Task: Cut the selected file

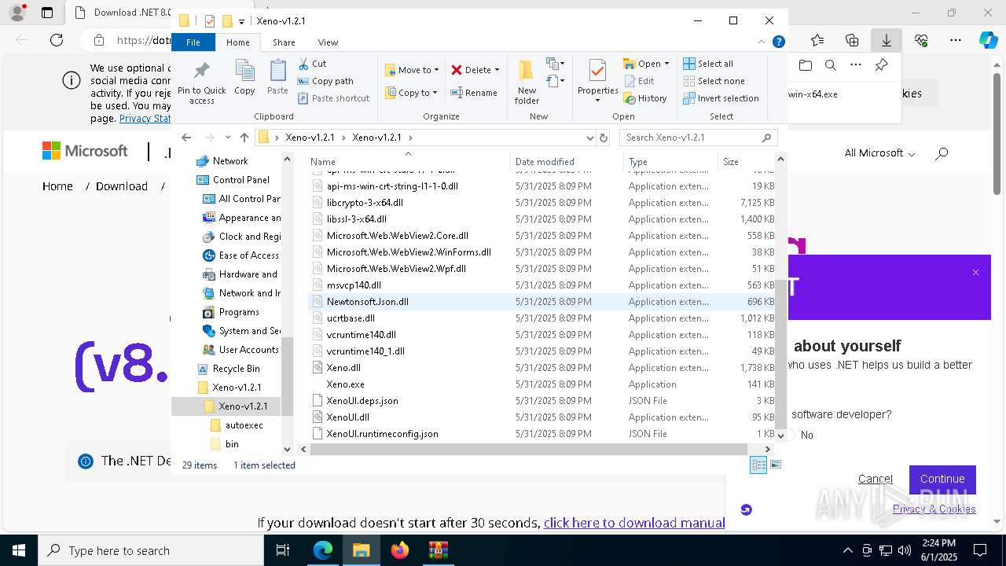Action: (312, 64)
